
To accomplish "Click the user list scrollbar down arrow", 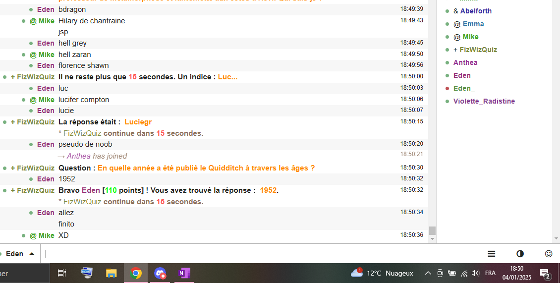I will pos(556,239).
